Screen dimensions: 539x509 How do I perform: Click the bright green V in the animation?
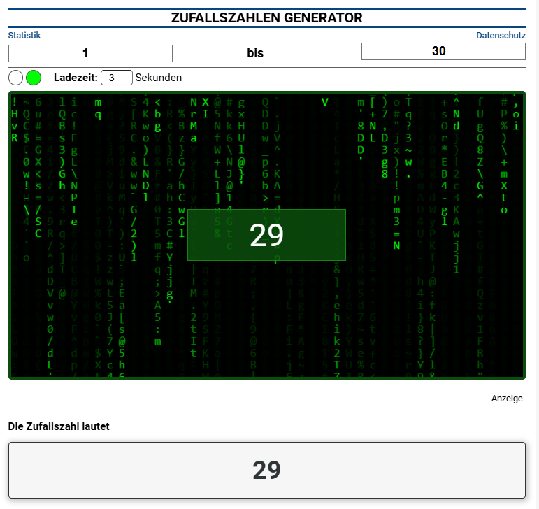[x=325, y=102]
